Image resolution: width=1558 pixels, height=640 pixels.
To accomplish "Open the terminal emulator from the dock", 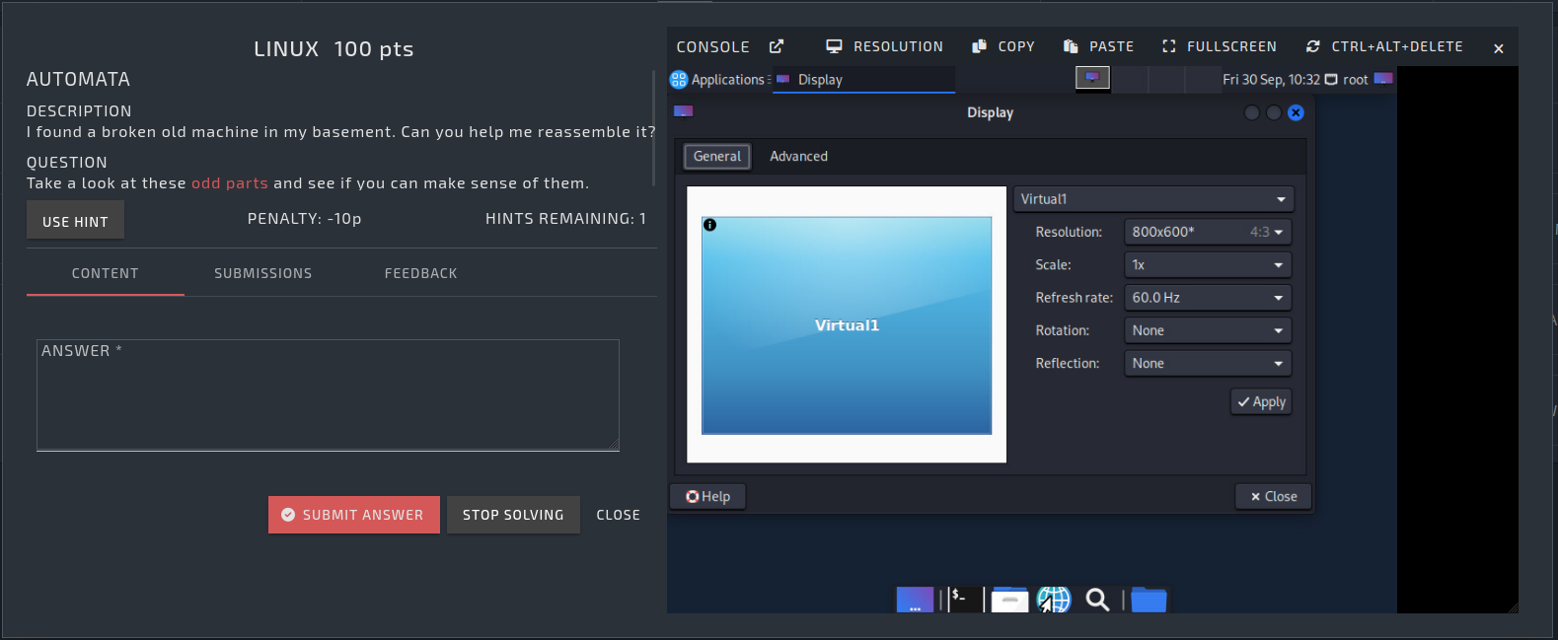I will 964,599.
